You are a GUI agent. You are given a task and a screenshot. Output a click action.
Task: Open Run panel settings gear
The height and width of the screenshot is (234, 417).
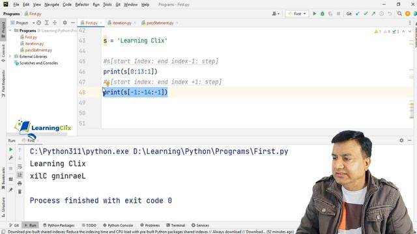click(x=401, y=140)
